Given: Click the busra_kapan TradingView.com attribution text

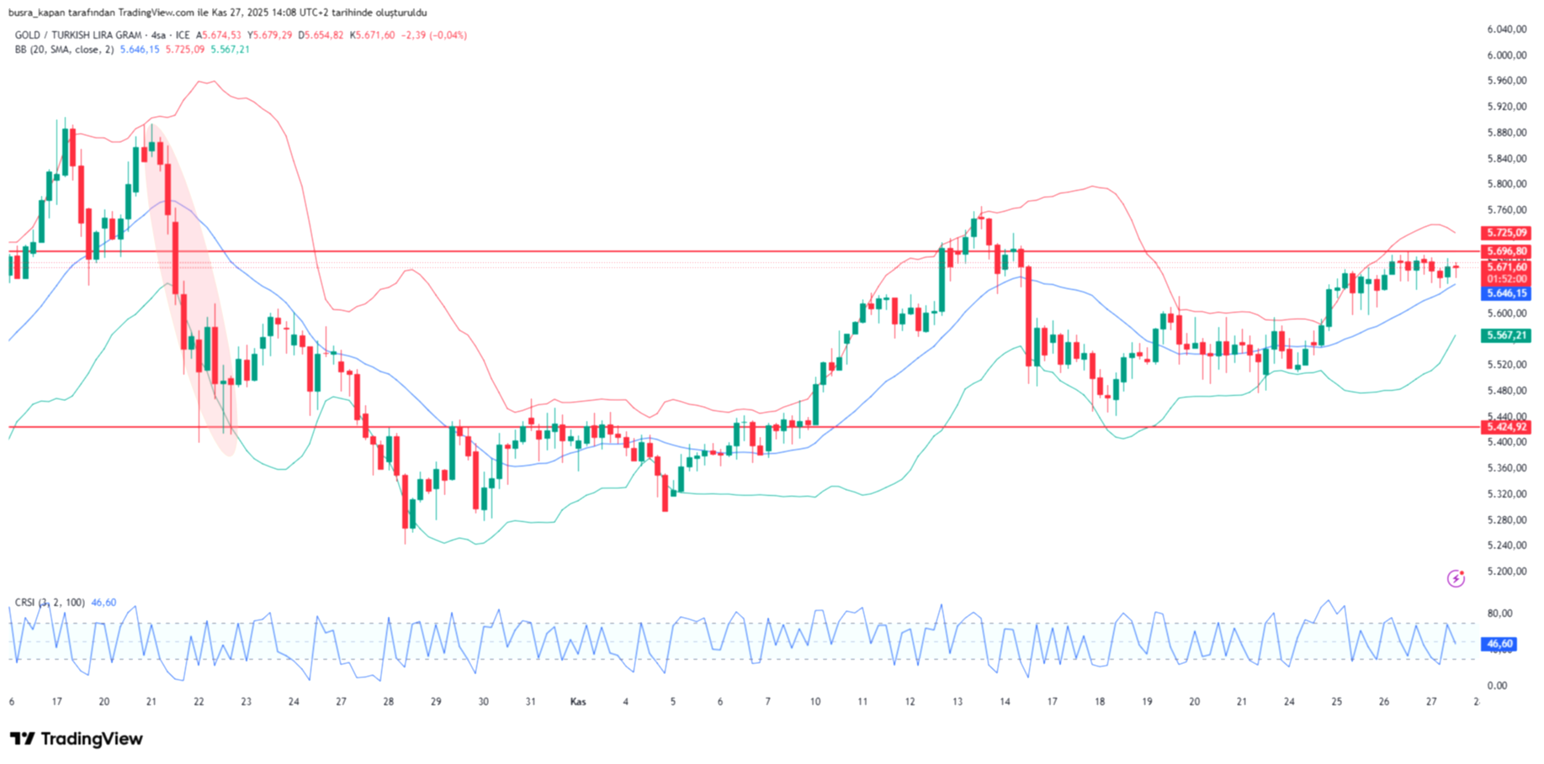Looking at the screenshot, I should click(x=217, y=13).
